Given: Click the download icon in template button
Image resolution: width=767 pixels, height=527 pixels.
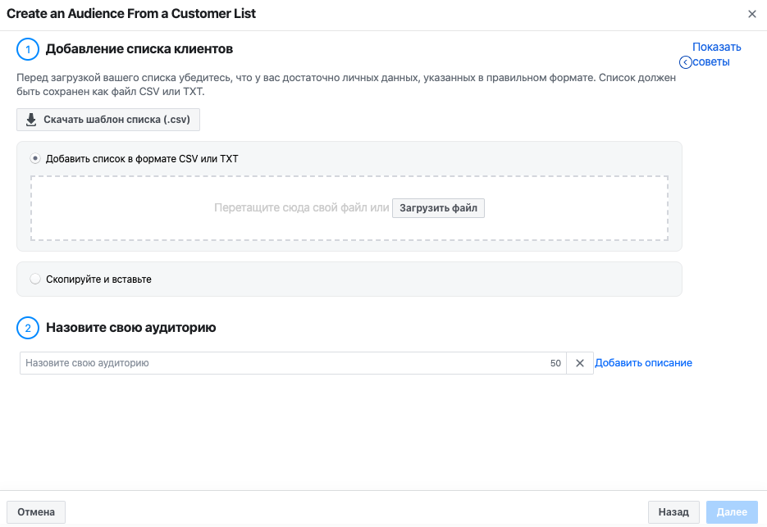Looking at the screenshot, I should click(x=31, y=120).
